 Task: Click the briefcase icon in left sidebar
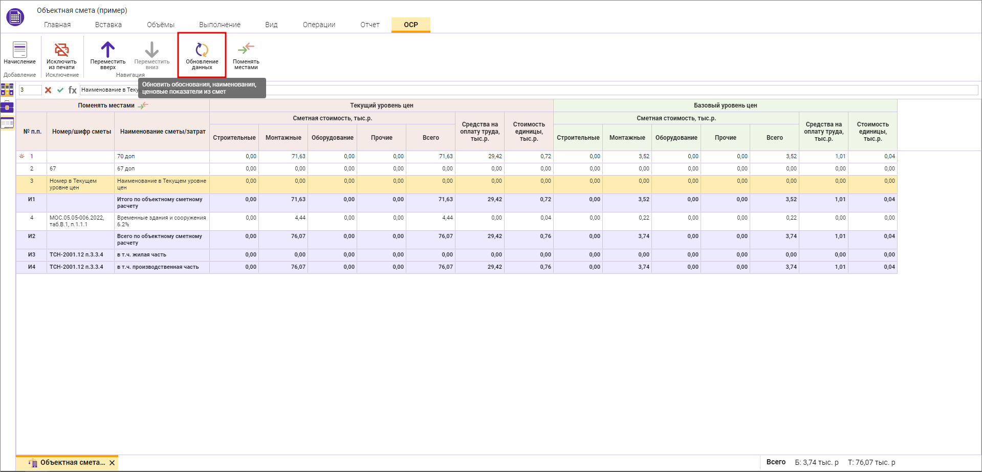click(7, 107)
